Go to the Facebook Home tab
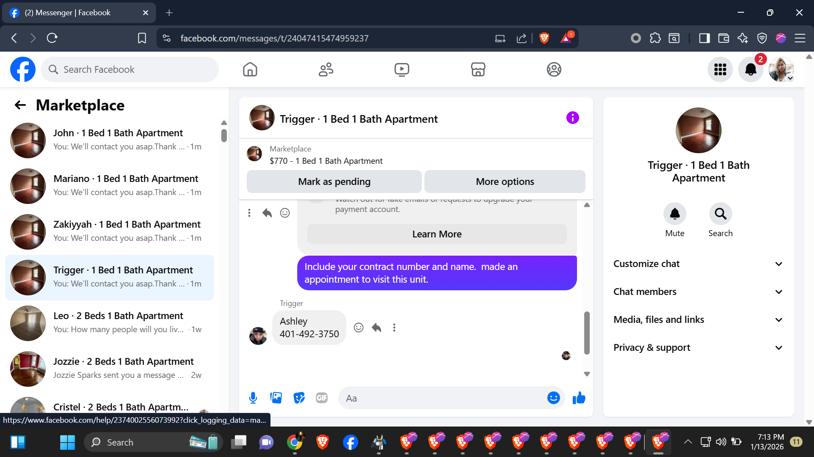This screenshot has height=457, width=814. click(250, 69)
